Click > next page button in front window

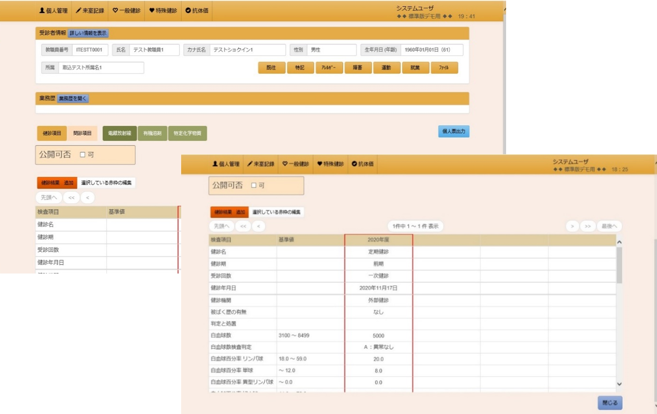(573, 226)
